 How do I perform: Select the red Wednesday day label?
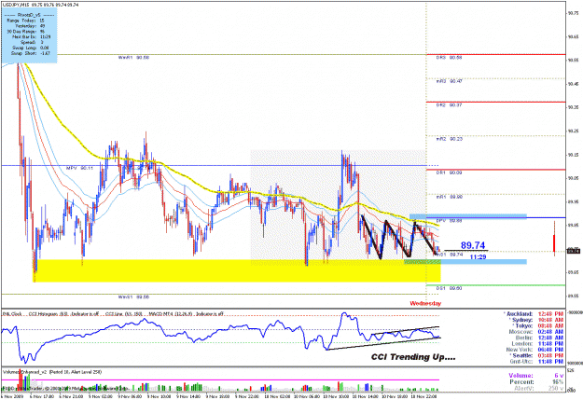tap(425, 303)
